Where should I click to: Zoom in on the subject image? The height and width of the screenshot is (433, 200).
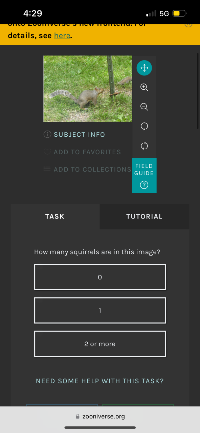(x=144, y=88)
